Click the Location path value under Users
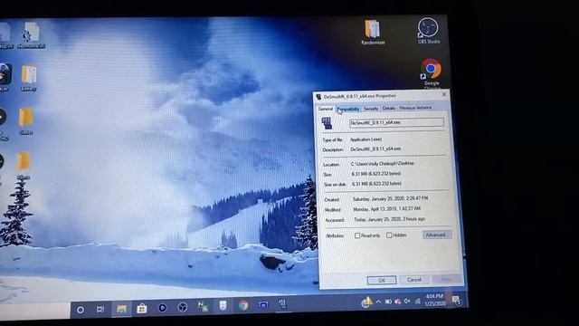 [382, 163]
